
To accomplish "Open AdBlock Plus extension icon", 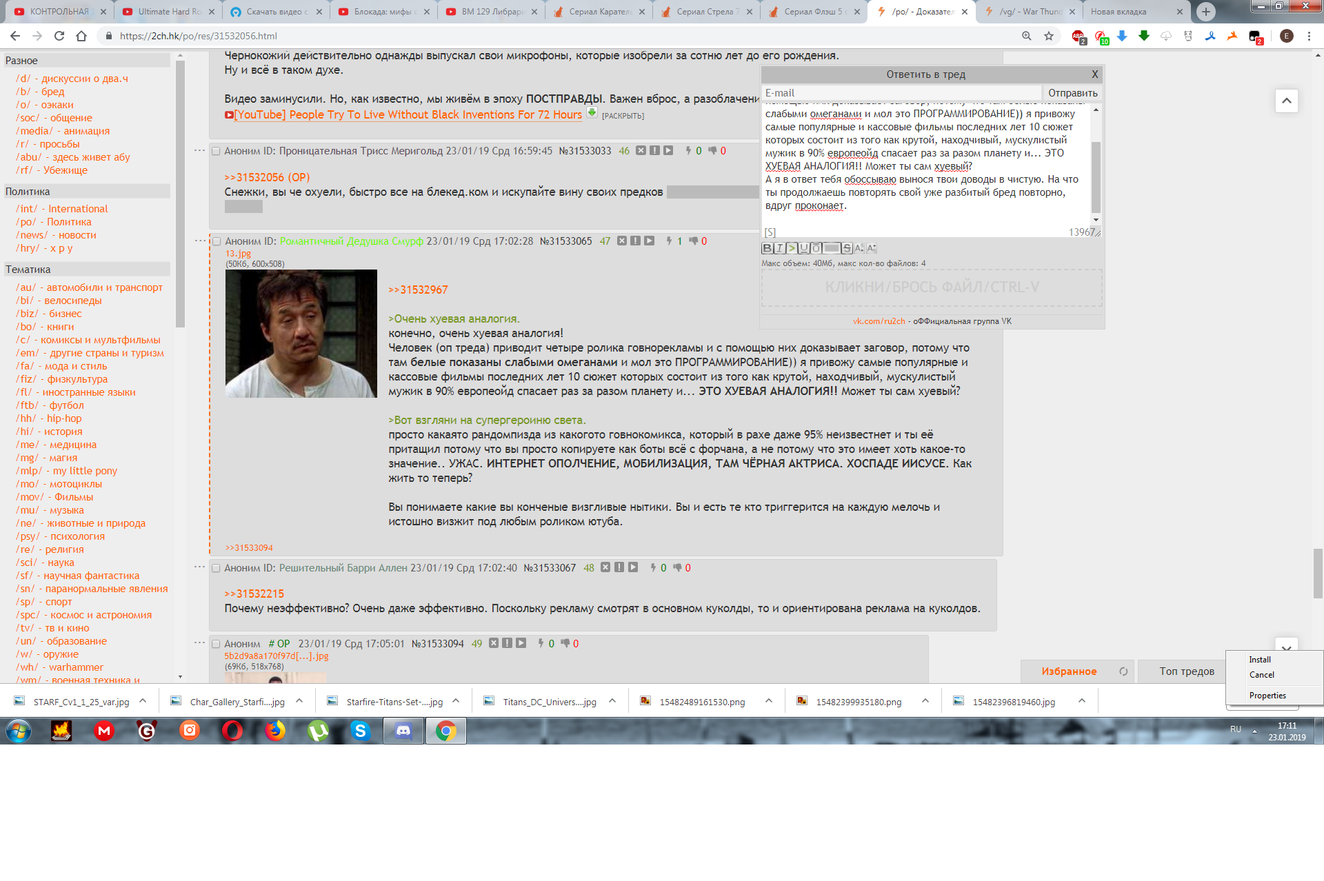I will [x=1079, y=37].
